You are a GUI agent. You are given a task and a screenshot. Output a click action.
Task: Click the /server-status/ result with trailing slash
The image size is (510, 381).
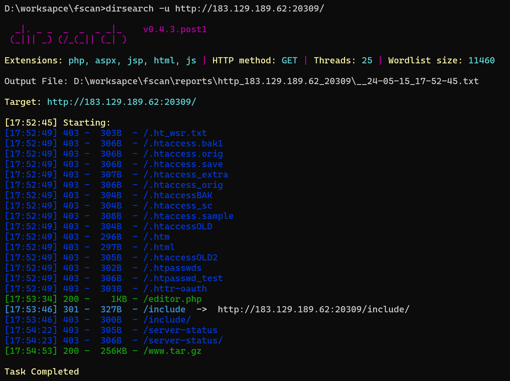click(183, 341)
